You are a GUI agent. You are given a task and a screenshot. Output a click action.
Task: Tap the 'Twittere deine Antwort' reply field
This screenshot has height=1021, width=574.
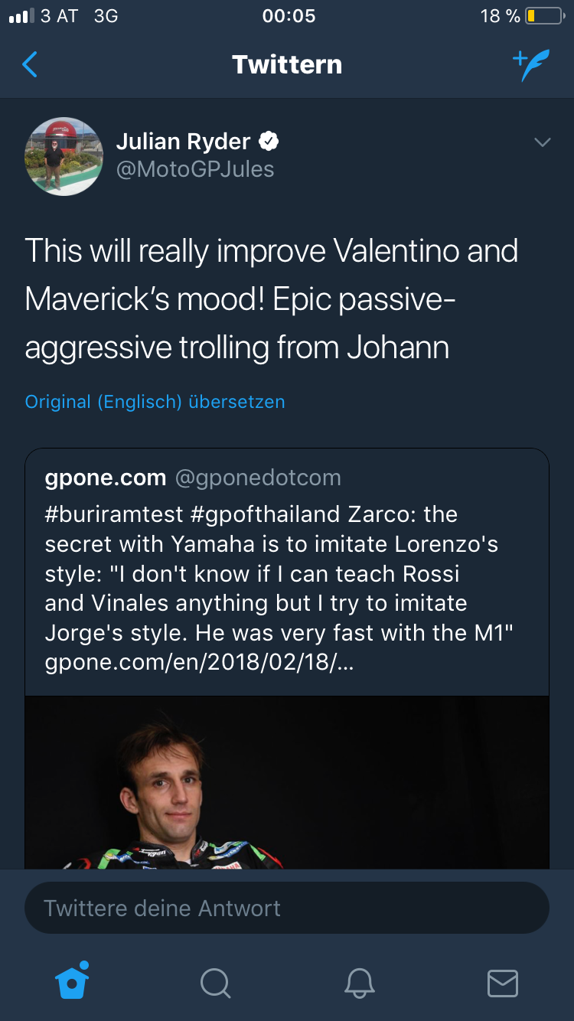[286, 908]
